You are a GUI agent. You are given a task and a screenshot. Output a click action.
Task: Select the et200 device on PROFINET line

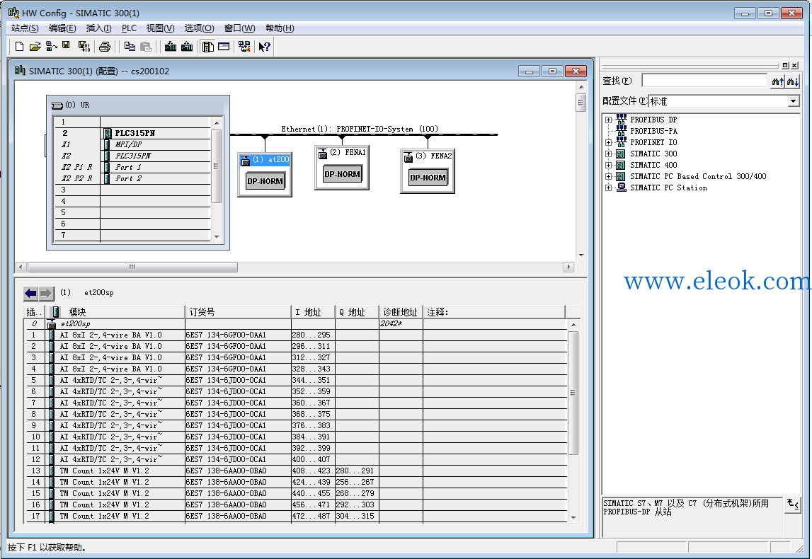(x=265, y=175)
